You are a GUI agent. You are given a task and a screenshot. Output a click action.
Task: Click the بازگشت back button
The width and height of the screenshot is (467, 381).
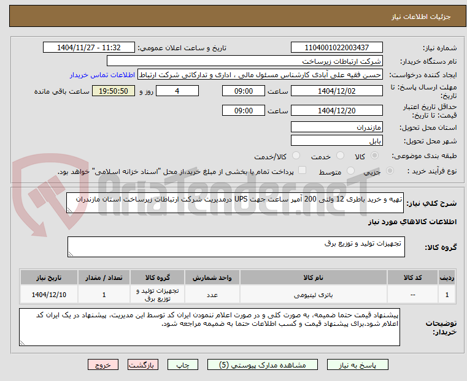click(143, 364)
